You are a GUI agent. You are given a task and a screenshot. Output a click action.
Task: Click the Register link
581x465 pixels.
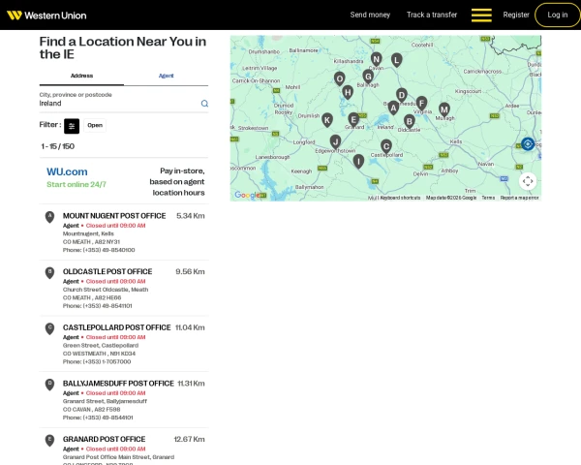pos(516,15)
